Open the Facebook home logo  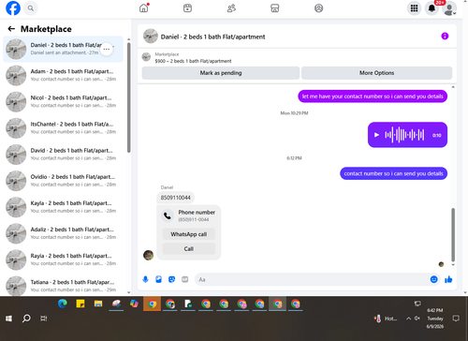(x=13, y=8)
